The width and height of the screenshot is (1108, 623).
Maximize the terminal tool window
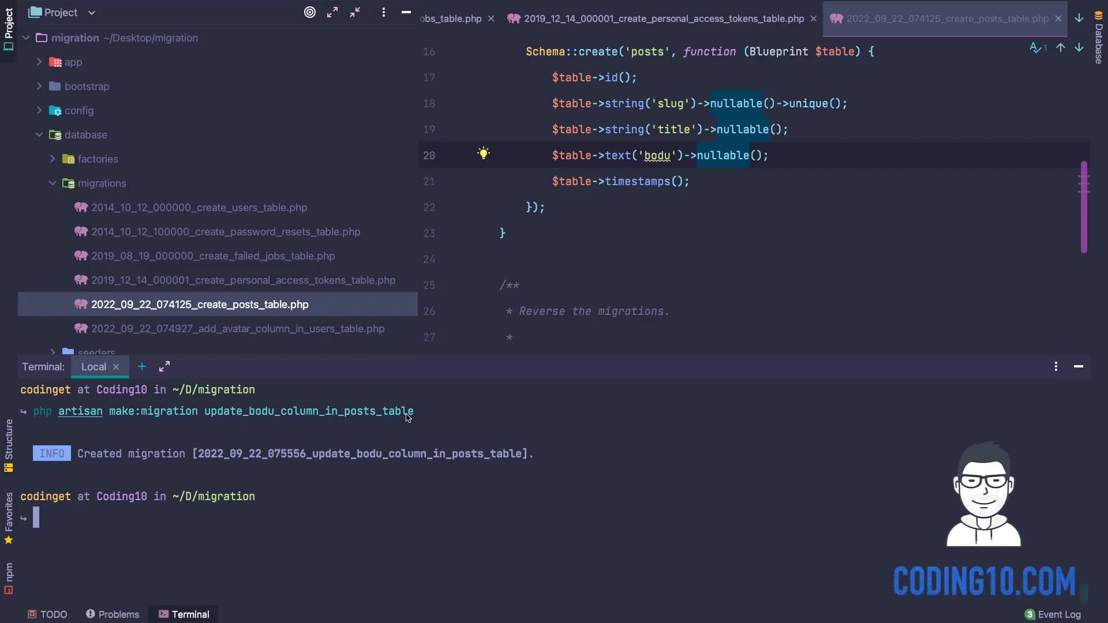click(164, 366)
